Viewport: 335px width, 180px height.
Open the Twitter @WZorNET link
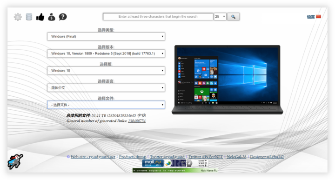click(x=206, y=157)
